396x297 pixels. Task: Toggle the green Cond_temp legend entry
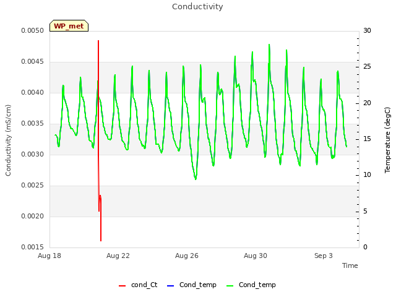click(251, 285)
